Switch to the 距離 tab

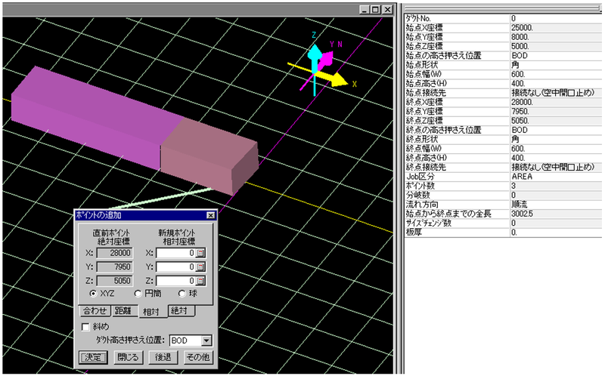click(x=124, y=310)
